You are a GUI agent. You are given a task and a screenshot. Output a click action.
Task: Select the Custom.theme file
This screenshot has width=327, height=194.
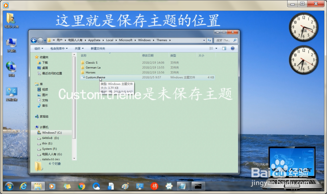point(95,77)
